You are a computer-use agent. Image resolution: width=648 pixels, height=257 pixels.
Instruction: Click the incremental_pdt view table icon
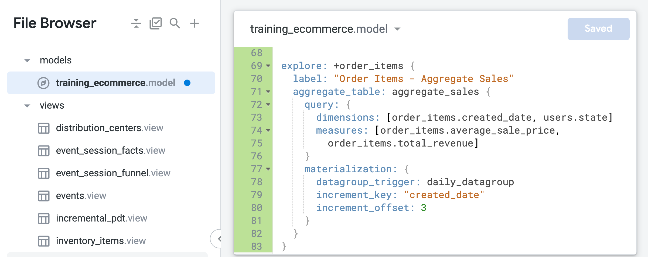[43, 219]
